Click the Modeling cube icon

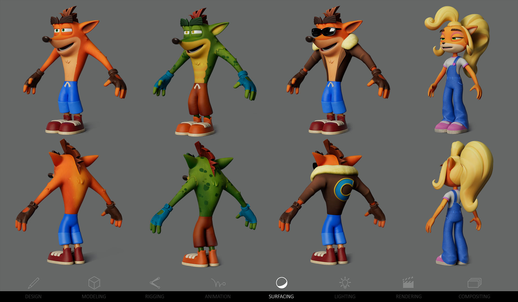94,283
